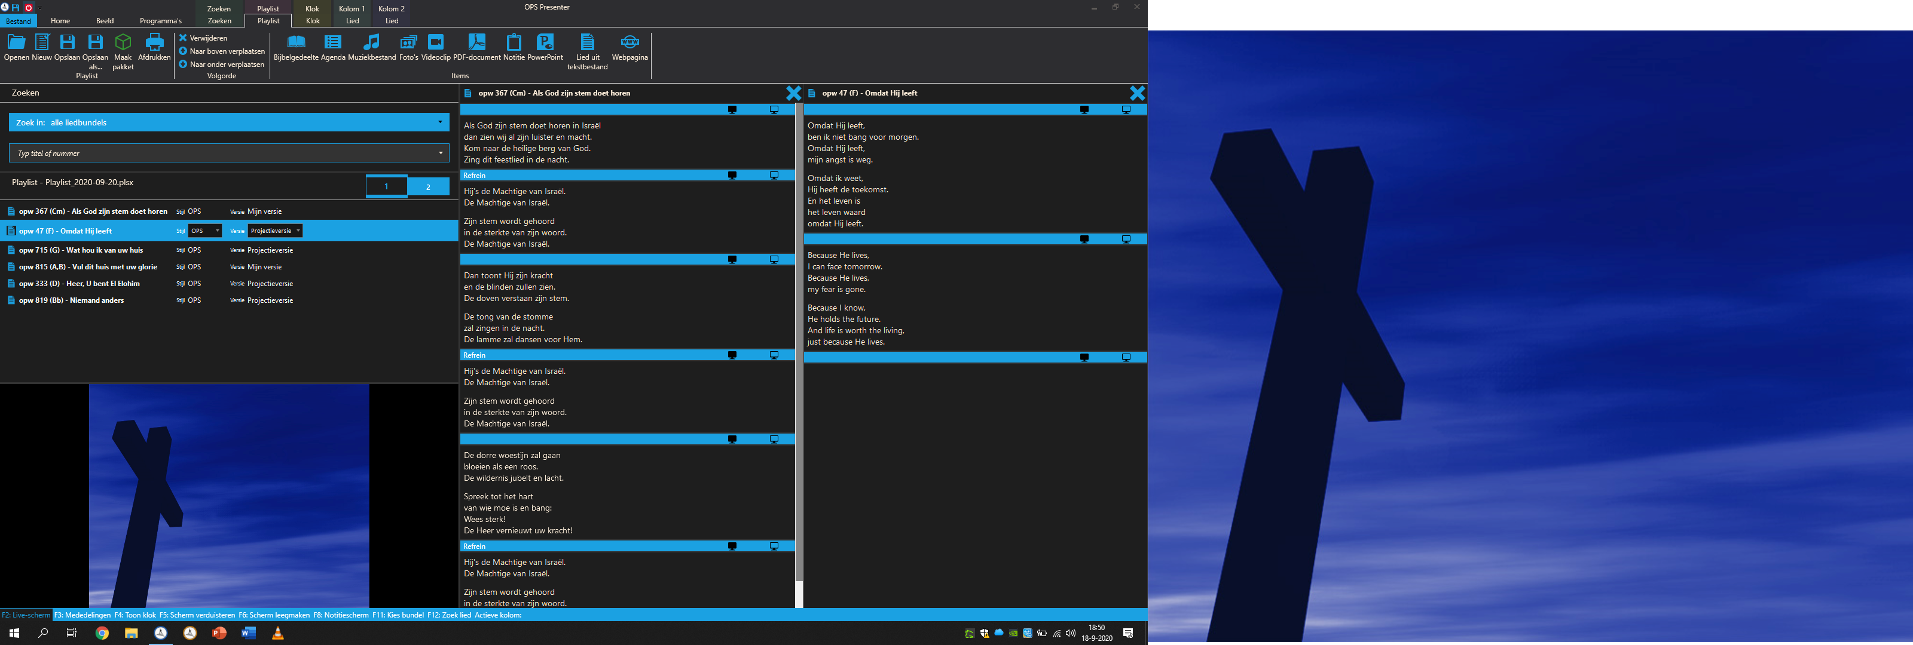Switch to the Programma's ribbon tab
This screenshot has width=1913, height=645.
(x=160, y=21)
